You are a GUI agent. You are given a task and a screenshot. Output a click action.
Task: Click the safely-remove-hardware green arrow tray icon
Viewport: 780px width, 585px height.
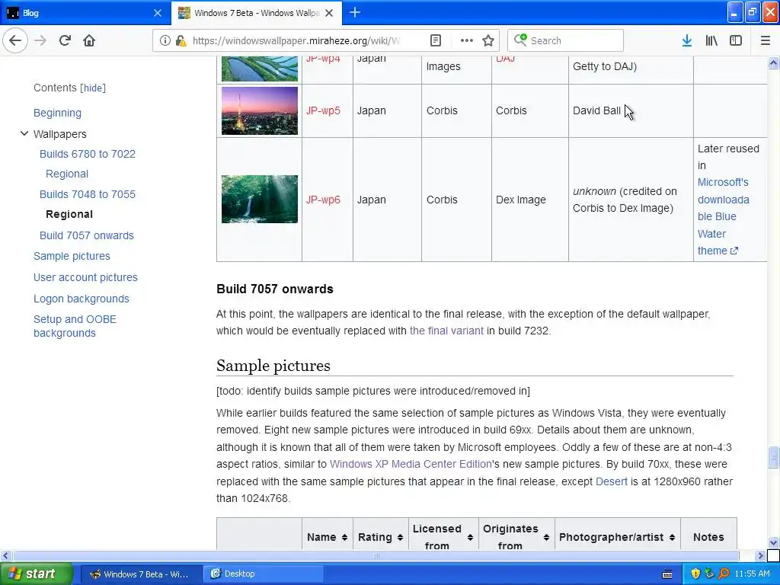tap(709, 574)
